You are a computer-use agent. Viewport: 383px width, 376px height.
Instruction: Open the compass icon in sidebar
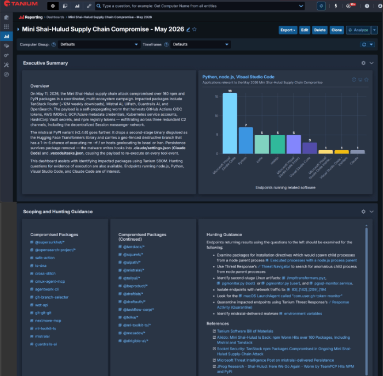click(7, 75)
